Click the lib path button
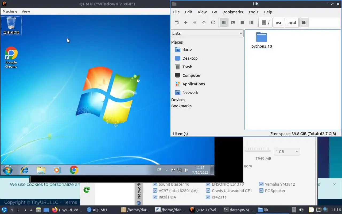Viewport: 342px width, 214px height. click(304, 23)
